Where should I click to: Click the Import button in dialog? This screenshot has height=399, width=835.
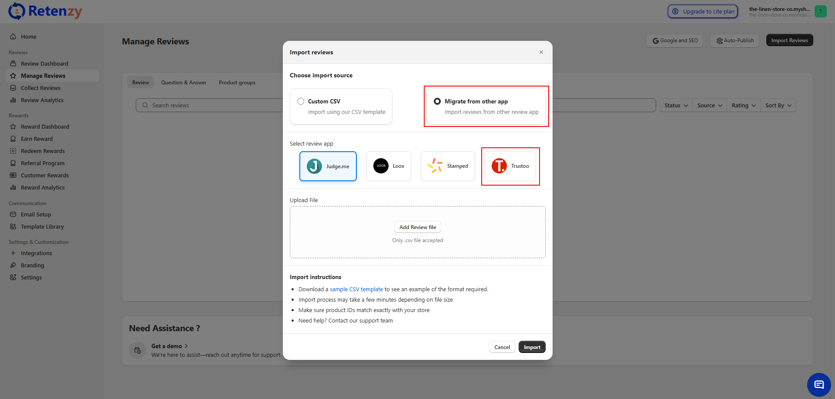(x=532, y=347)
